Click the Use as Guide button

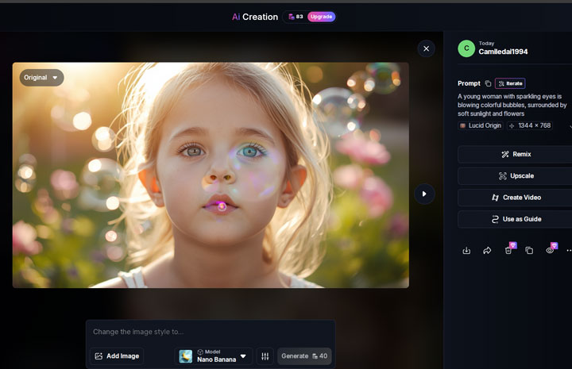[516, 219]
